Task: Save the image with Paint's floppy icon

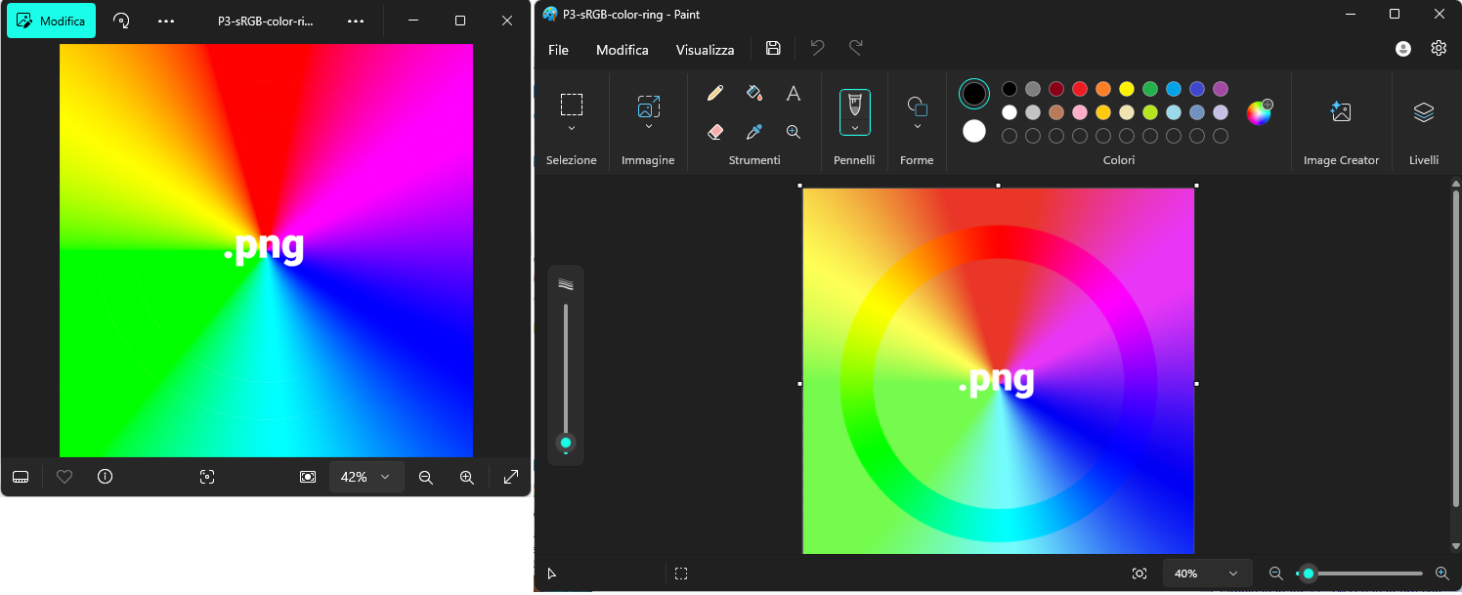Action: point(773,48)
